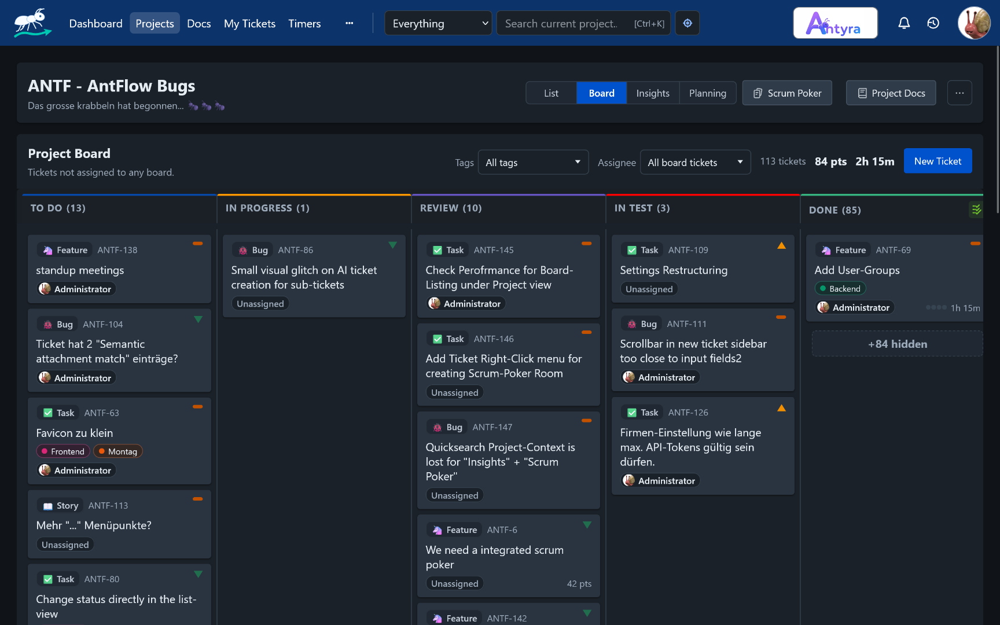This screenshot has height=625, width=1000.
Task: Click the target focus icon beside search
Action: tap(687, 23)
